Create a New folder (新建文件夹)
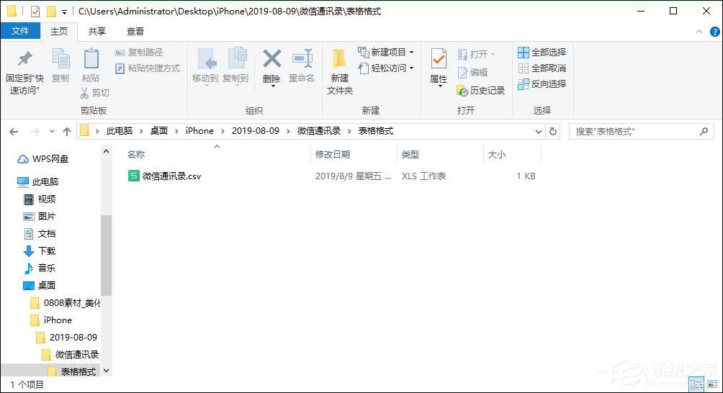This screenshot has width=723, height=393. pyautogui.click(x=340, y=71)
